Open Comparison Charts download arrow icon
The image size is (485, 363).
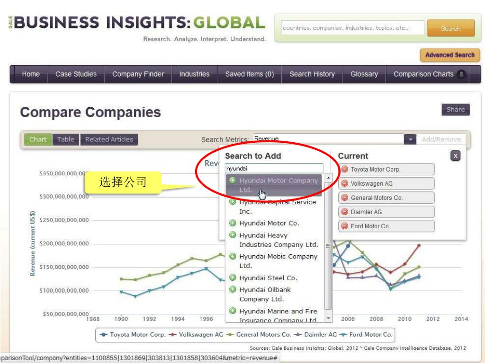[461, 74]
